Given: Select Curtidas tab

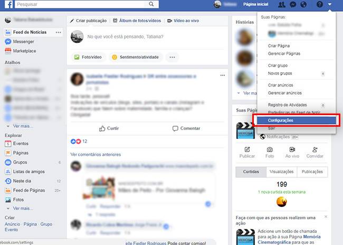Looking at the screenshot, I should (251, 172).
